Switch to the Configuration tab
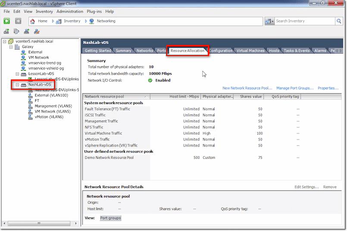 [221, 51]
